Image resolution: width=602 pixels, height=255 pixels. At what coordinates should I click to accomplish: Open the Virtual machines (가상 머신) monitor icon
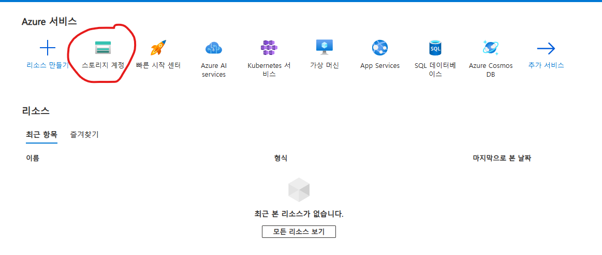pos(325,48)
